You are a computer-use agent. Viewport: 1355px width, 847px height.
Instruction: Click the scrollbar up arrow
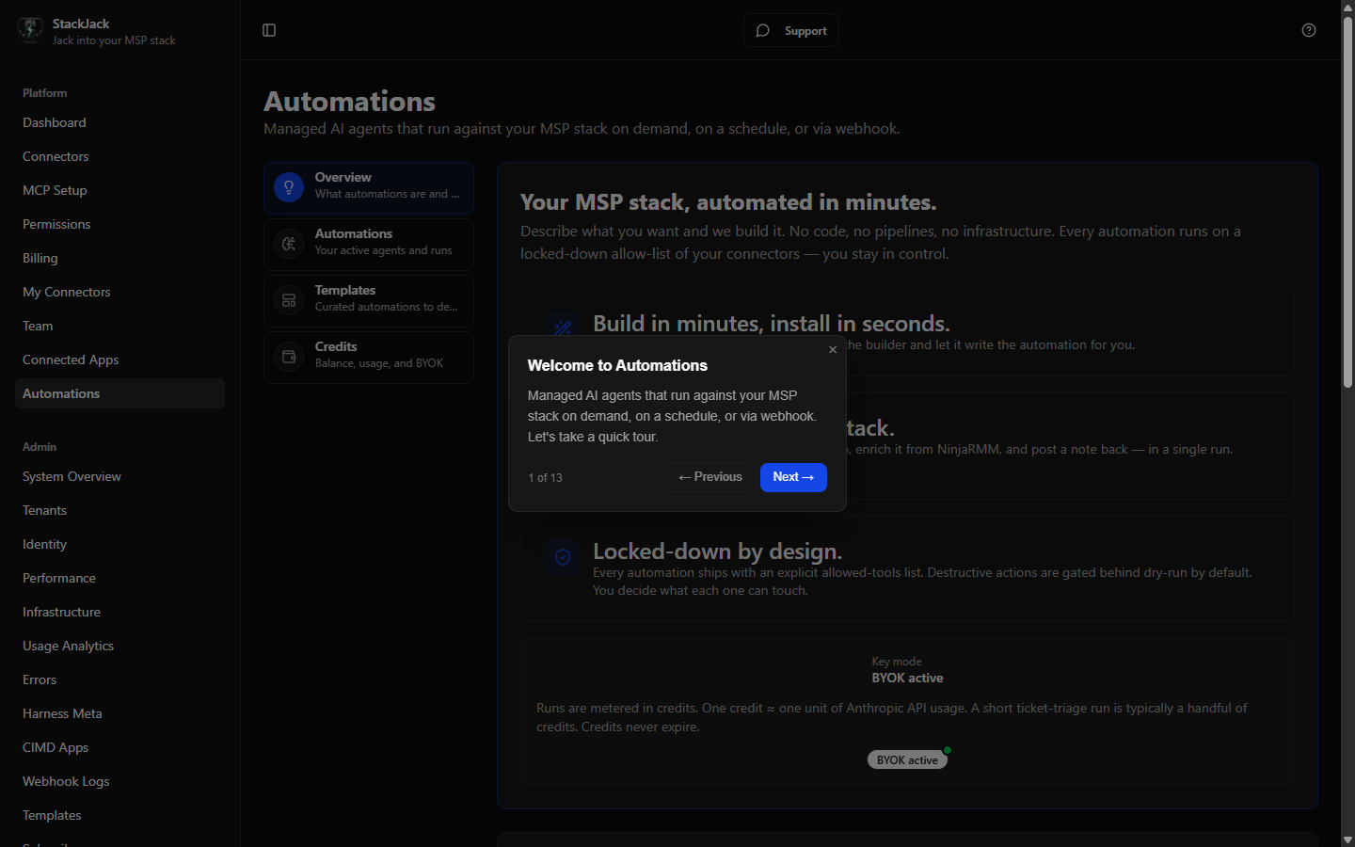(x=1347, y=7)
